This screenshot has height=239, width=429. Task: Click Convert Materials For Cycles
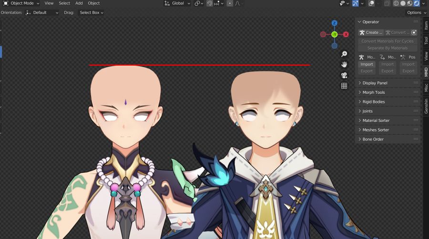388,41
